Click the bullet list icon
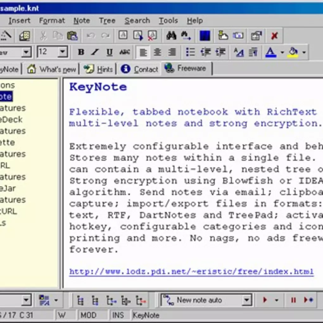The image size is (323, 323). pyautogui.click(x=190, y=52)
